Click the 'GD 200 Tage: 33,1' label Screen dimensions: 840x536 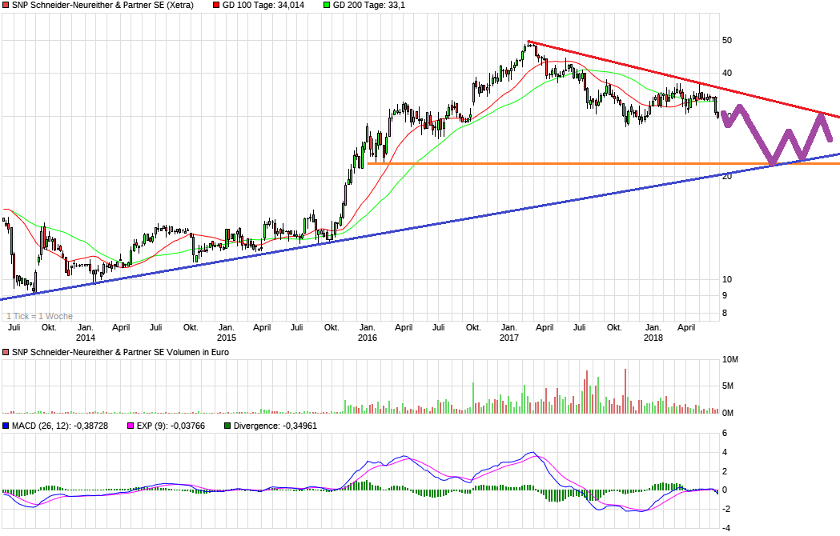369,6
